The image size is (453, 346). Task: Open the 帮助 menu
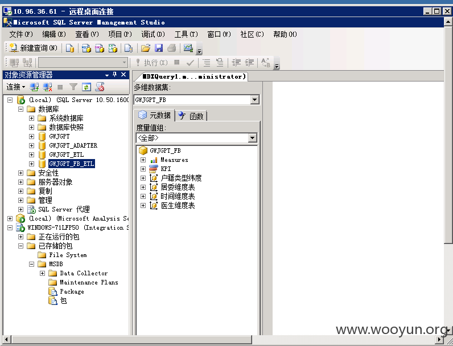pyautogui.click(x=285, y=34)
